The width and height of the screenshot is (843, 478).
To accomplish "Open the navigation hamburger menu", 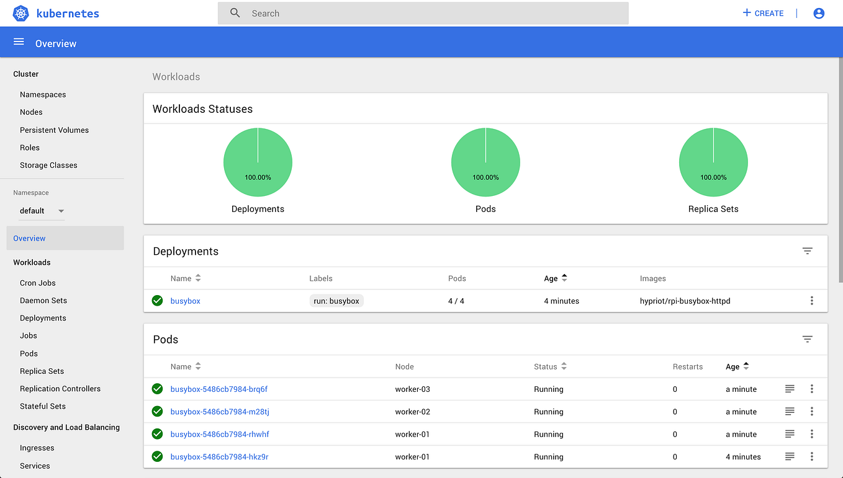I will (x=19, y=42).
